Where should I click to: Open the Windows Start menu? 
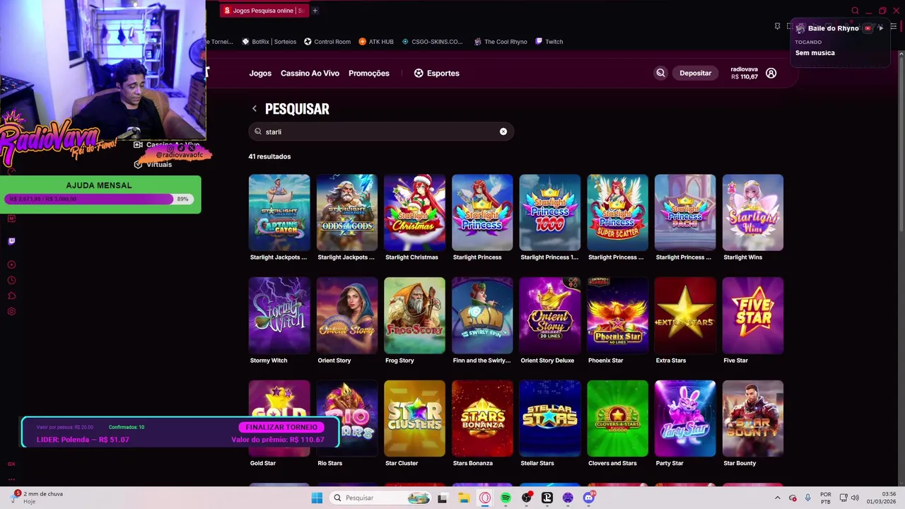[x=317, y=498]
